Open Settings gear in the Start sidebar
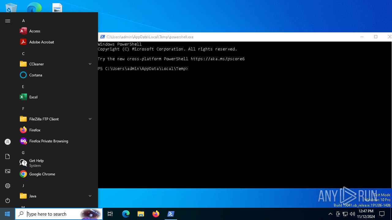392x220 pixels. 8,186
